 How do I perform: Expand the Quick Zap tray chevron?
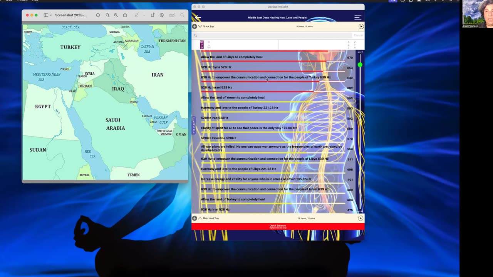(x=200, y=27)
